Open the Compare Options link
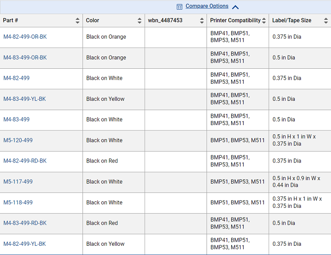Screen dimensions: 331x255 pyautogui.click(x=207, y=6)
